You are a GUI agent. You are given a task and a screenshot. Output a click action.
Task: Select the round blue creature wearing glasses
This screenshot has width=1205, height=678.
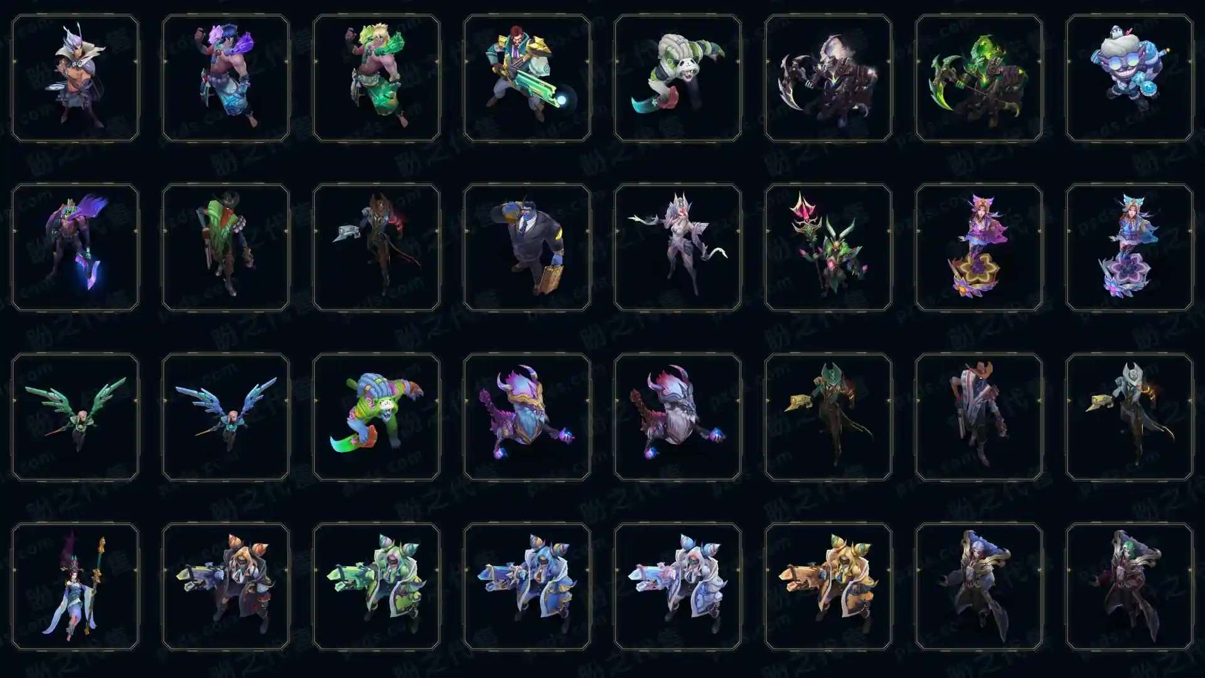point(1130,78)
